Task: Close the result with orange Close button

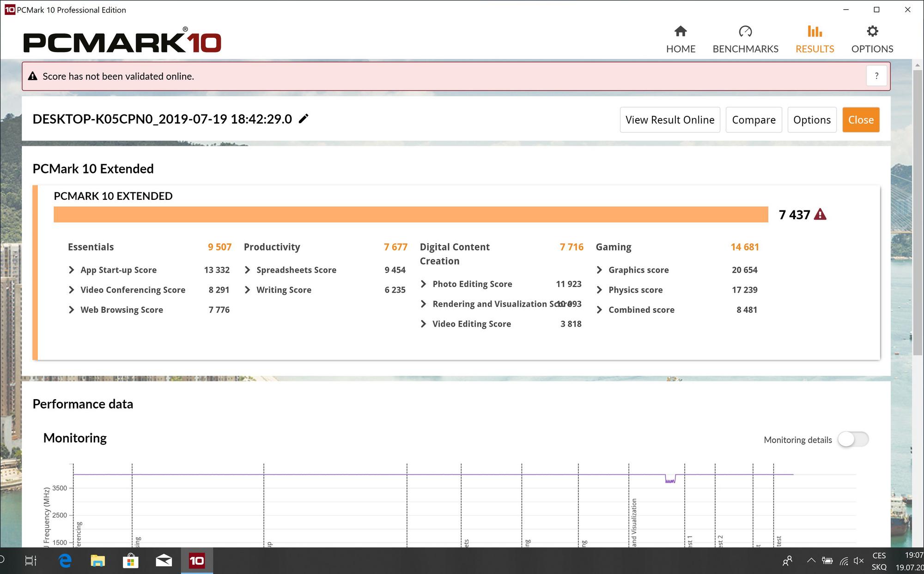Action: click(x=861, y=120)
